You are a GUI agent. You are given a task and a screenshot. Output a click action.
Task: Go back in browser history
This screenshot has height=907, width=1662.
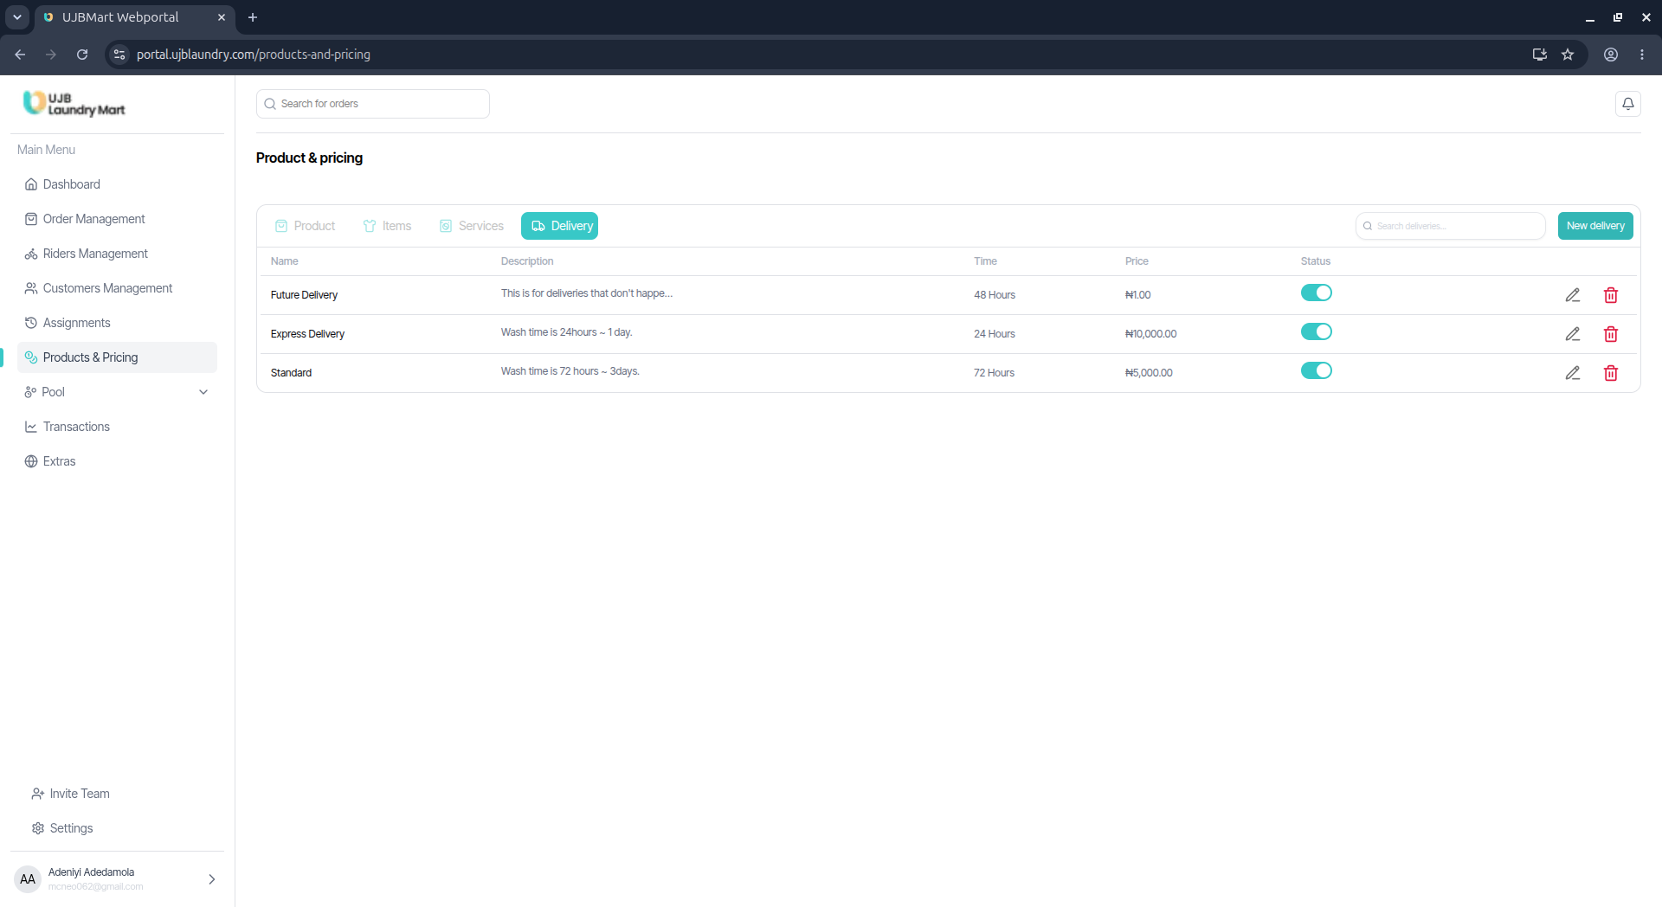(20, 55)
